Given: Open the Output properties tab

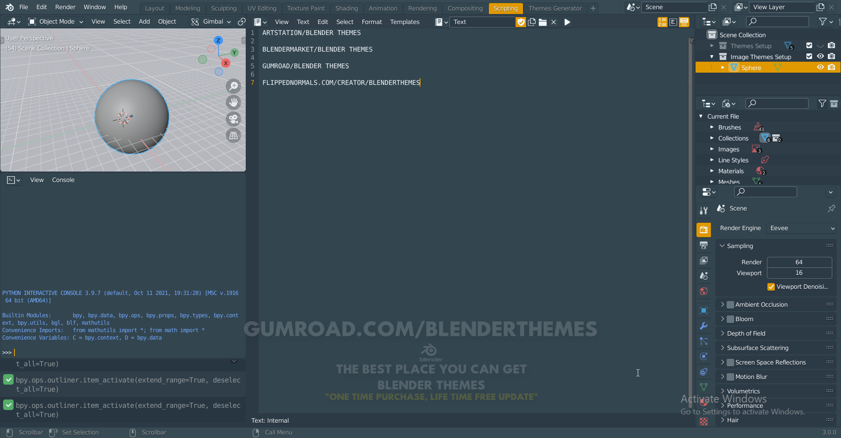Looking at the screenshot, I should pos(704,245).
